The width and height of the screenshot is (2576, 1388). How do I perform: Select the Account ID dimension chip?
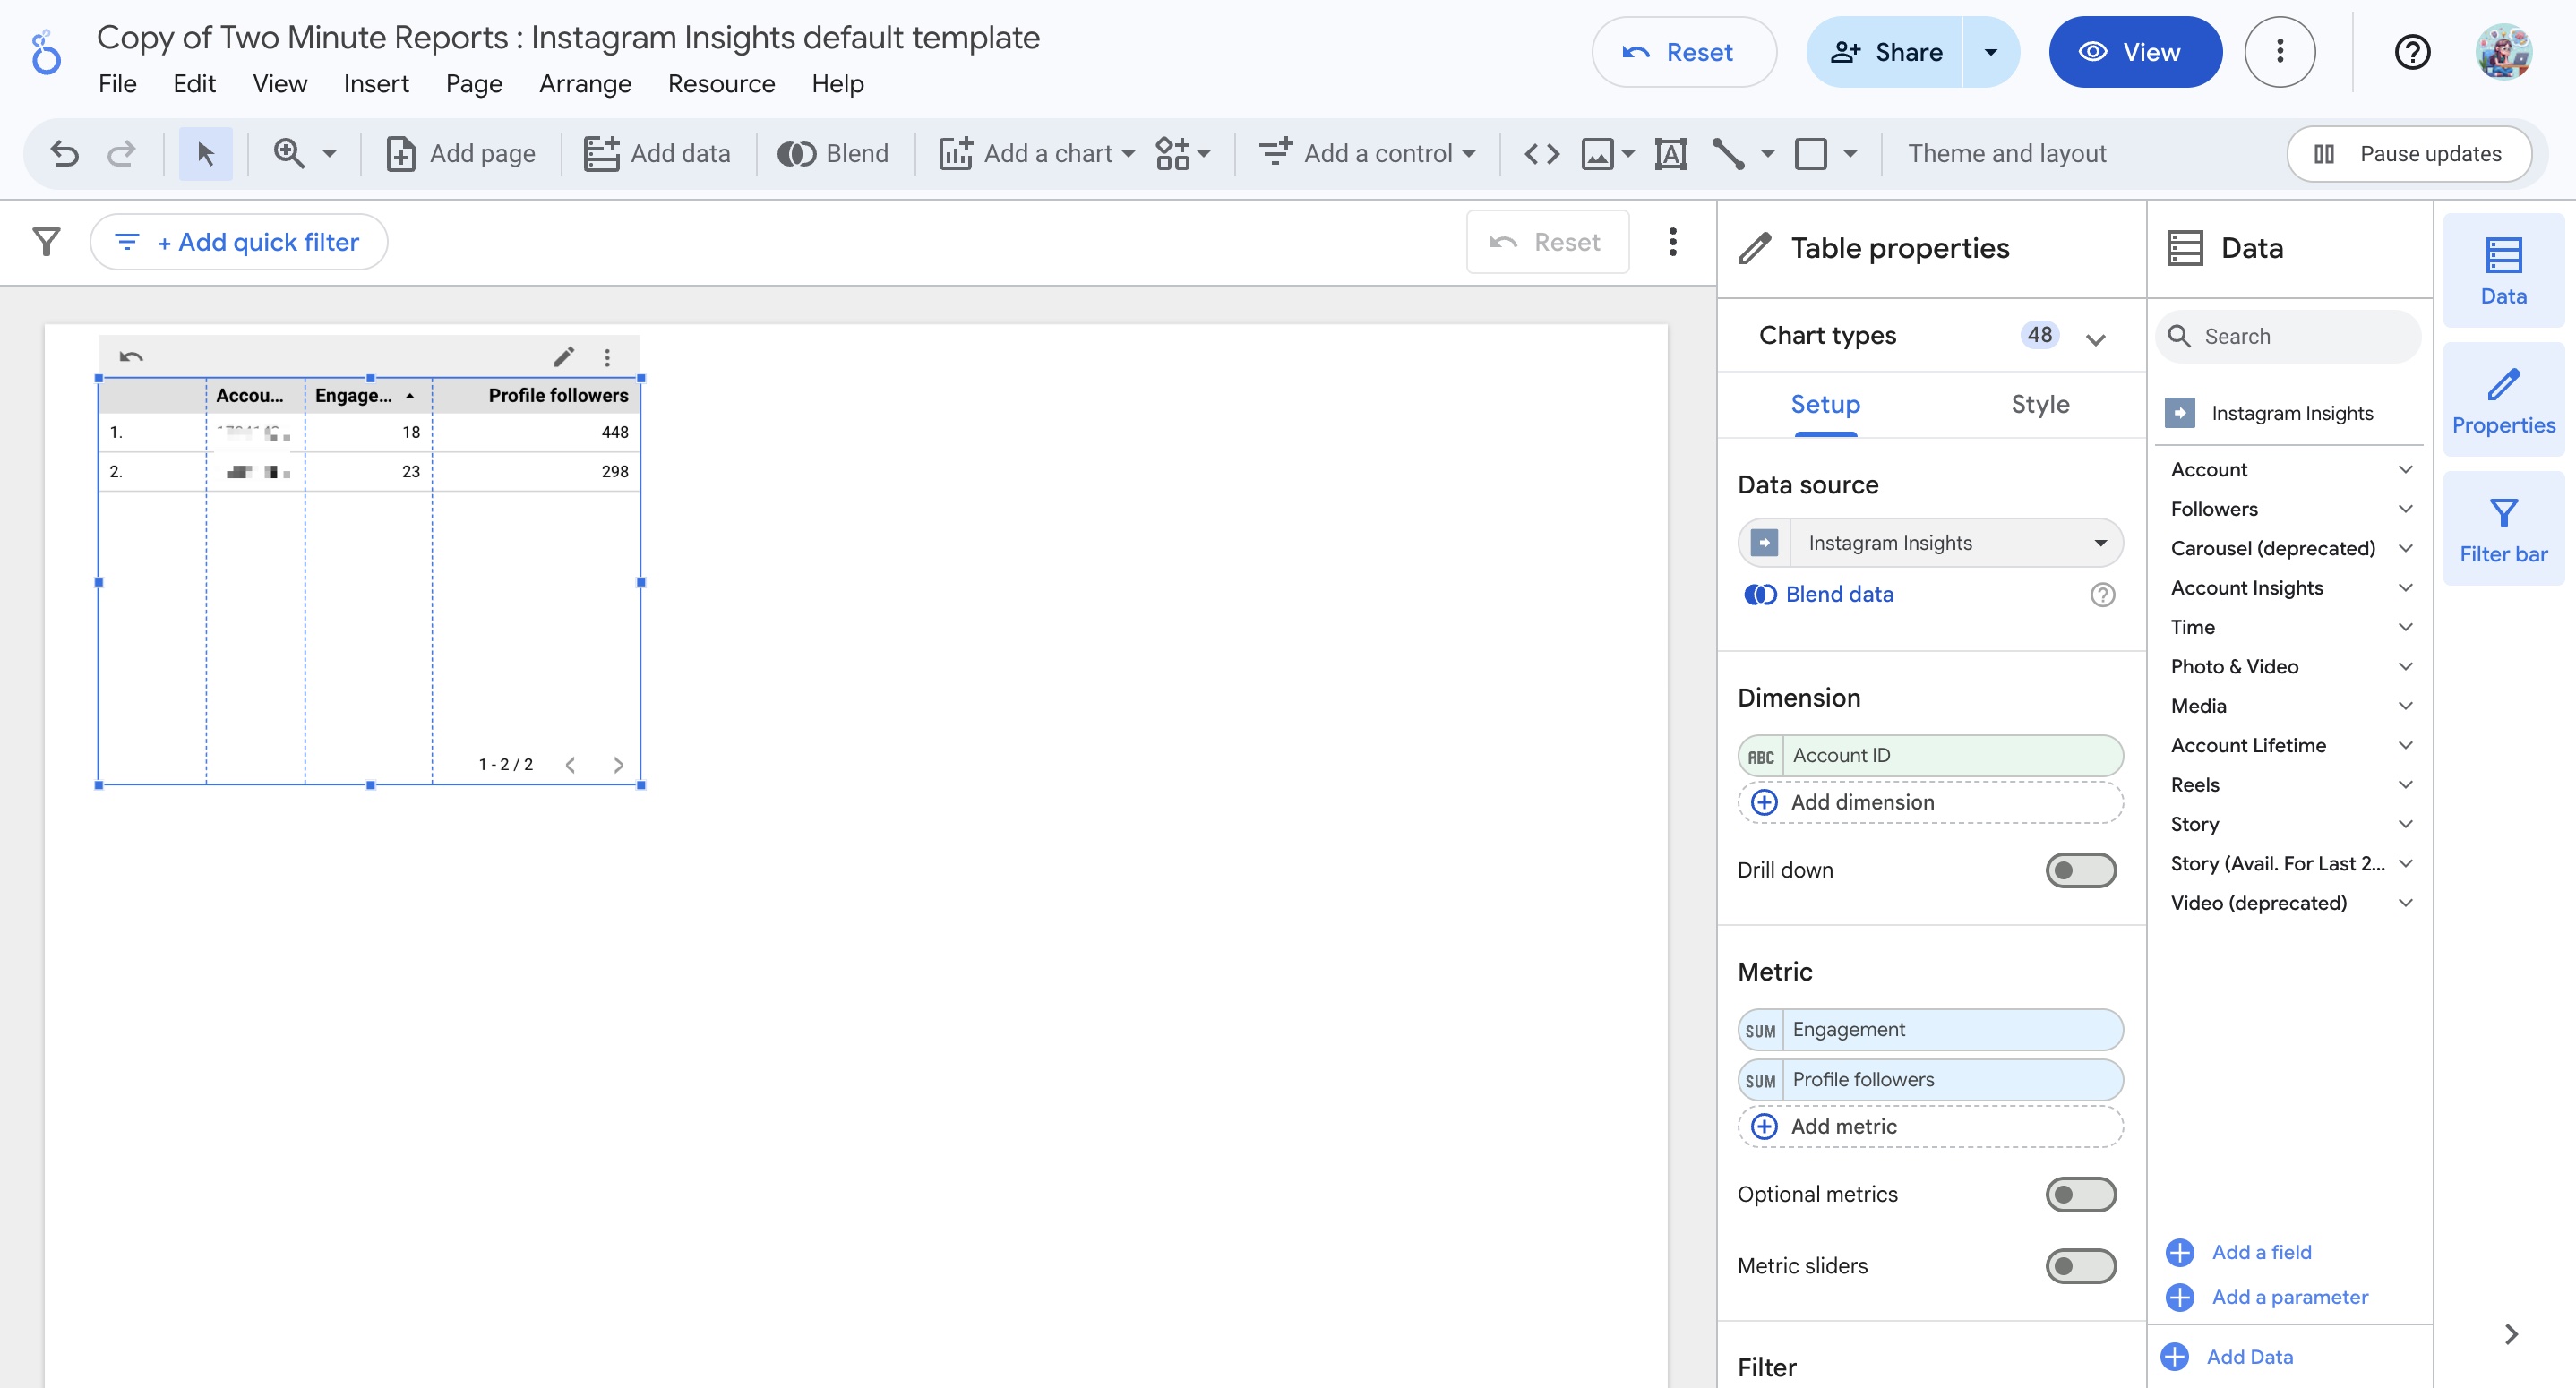1930,755
